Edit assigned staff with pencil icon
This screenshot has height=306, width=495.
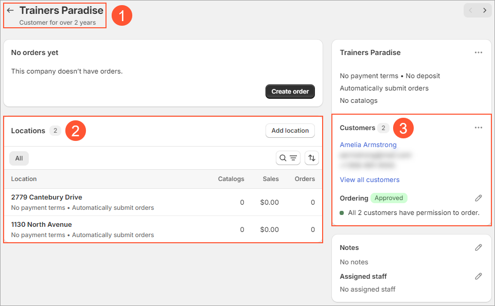[x=479, y=276]
